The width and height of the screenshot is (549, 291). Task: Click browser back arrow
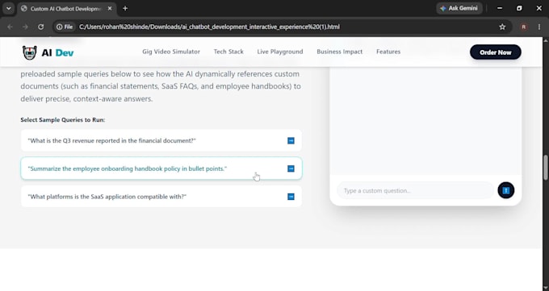pos(10,27)
